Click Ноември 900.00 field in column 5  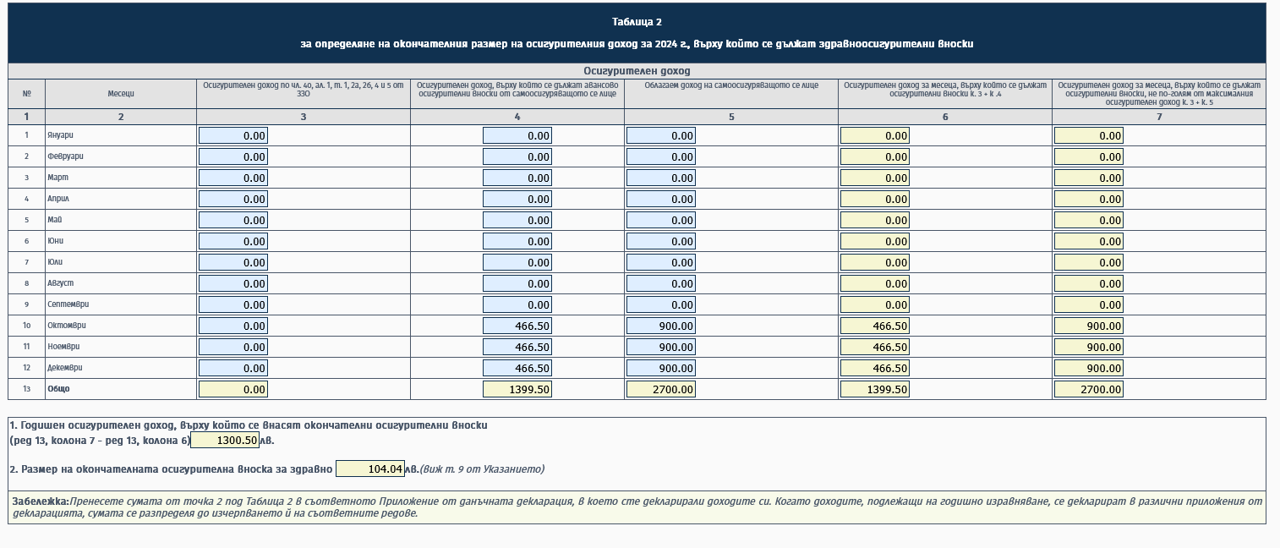pyautogui.click(x=660, y=347)
